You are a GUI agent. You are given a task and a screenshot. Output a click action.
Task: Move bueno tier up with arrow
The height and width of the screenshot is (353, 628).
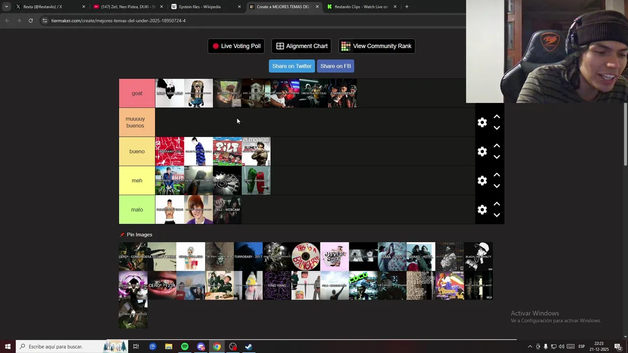tap(497, 146)
